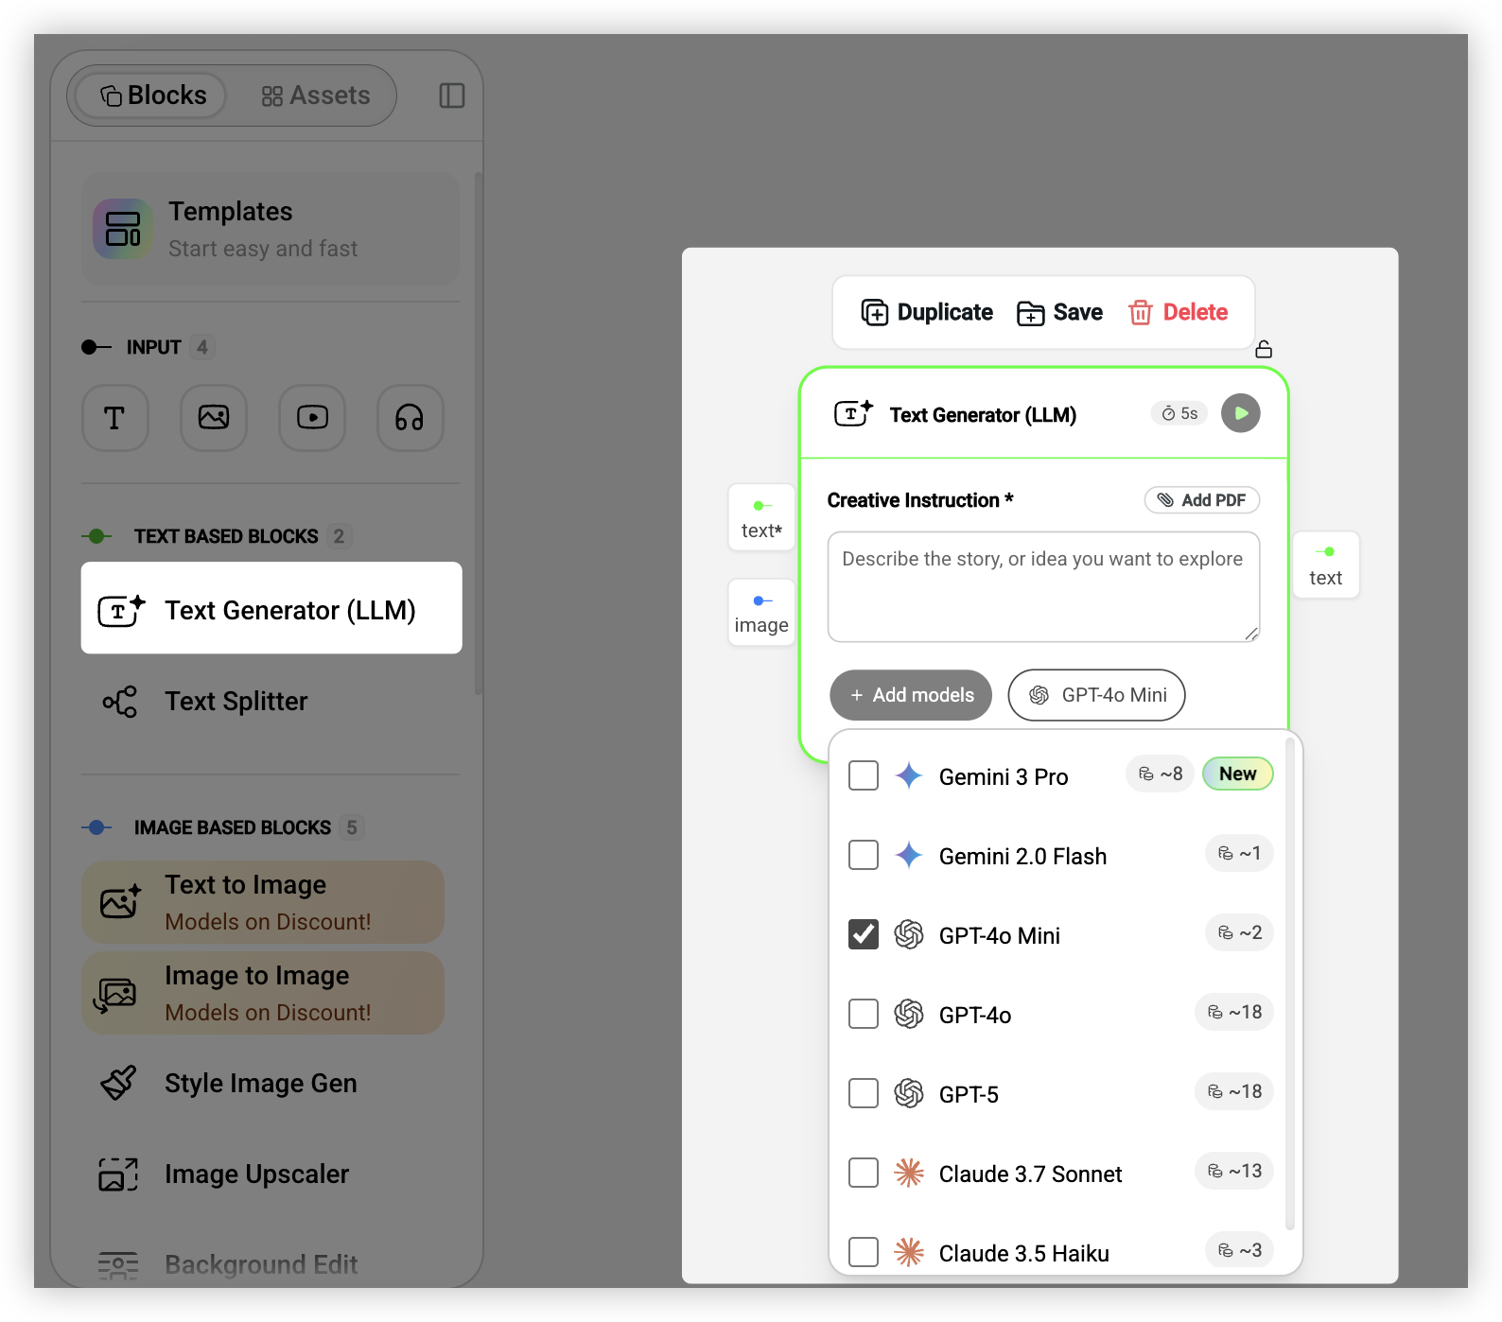Delete the Text Generator node
Image resolution: width=1502 pixels, height=1322 pixels.
pos(1179,312)
